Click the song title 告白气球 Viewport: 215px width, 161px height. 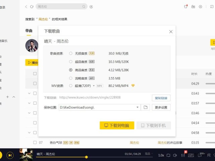pos(56,143)
